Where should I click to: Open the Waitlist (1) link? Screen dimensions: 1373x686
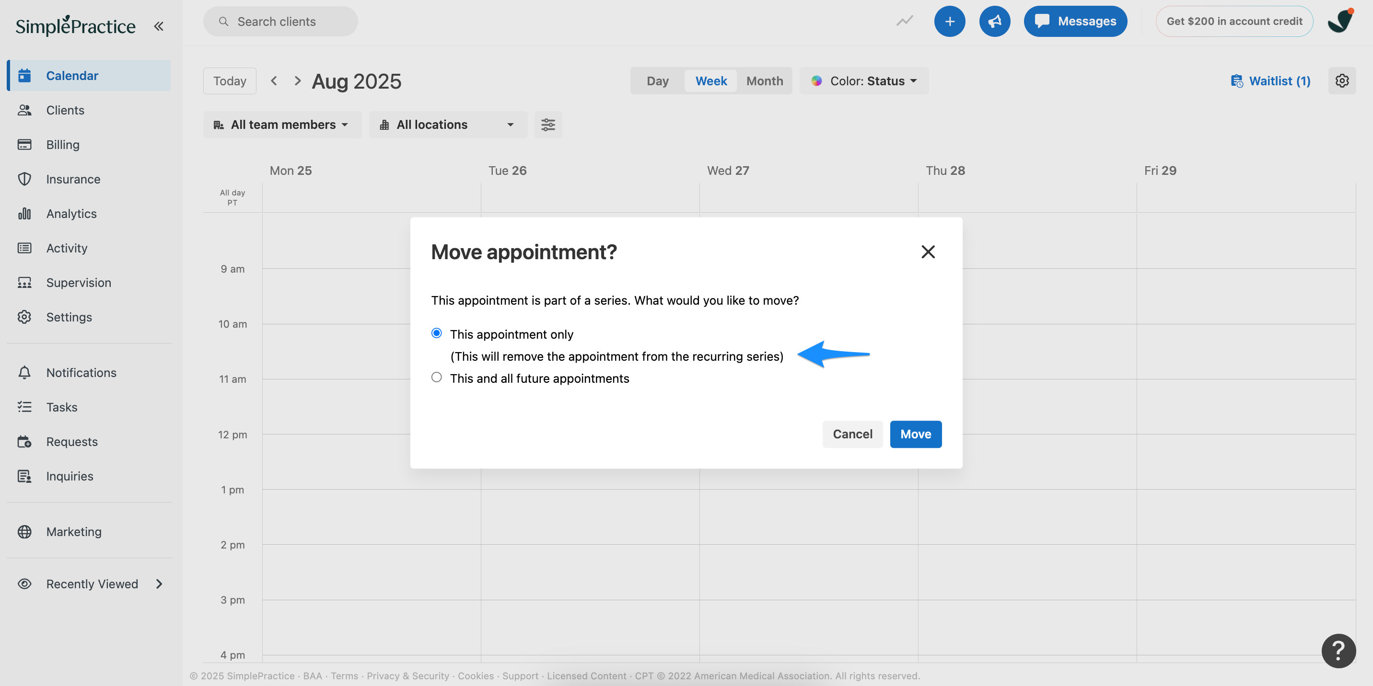(x=1270, y=81)
